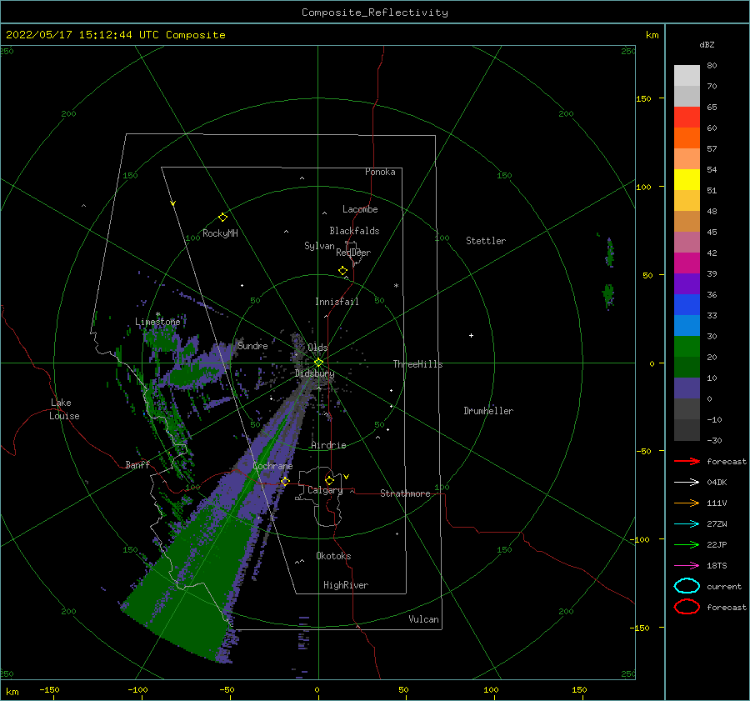Click the current legend label
750x701 pixels.
[x=724, y=587]
